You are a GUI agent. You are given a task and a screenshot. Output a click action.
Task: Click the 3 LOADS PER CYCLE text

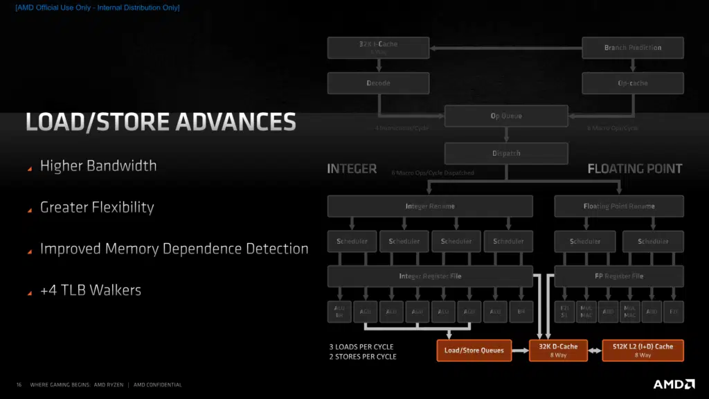point(361,347)
